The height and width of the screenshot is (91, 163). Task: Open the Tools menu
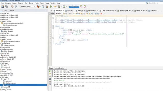coord(47,3)
